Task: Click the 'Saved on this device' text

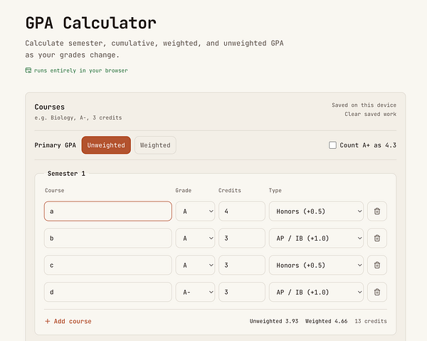Action: 364,105
